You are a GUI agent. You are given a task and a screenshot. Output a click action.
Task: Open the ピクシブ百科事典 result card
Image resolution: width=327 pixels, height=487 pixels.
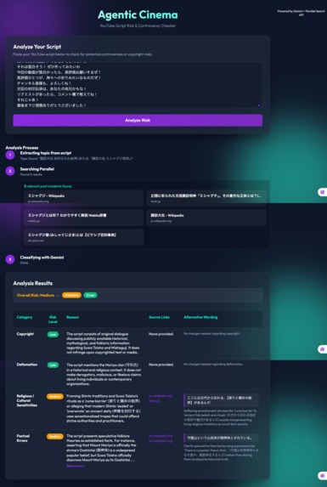tap(83, 237)
